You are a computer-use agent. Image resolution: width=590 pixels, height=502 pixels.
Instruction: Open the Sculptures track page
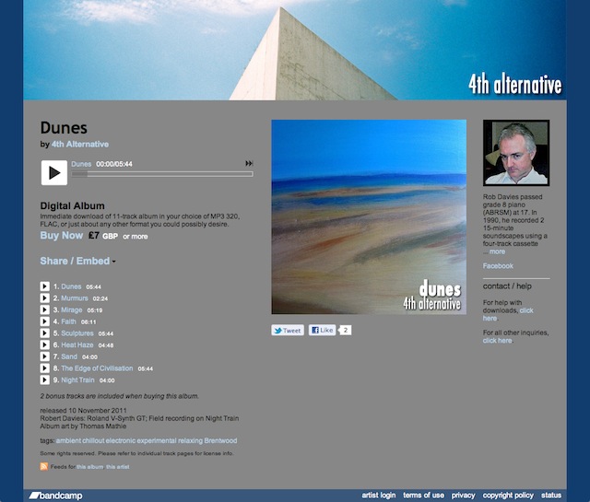pyautogui.click(x=77, y=333)
